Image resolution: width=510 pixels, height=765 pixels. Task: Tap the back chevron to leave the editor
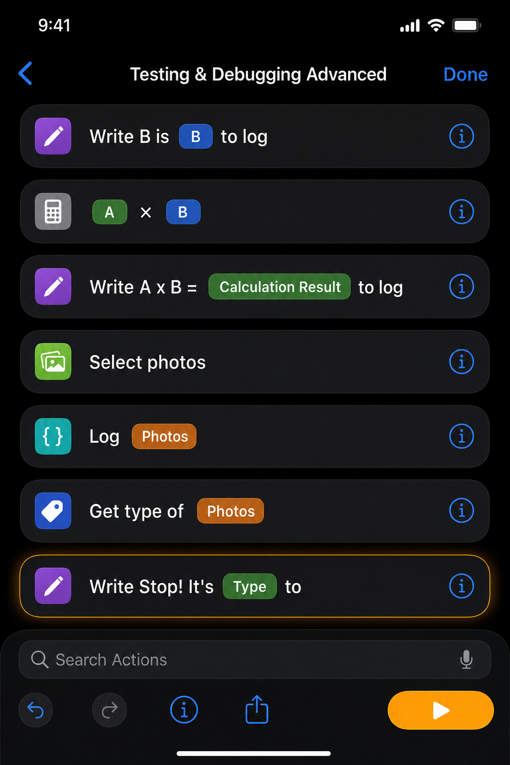(25, 73)
